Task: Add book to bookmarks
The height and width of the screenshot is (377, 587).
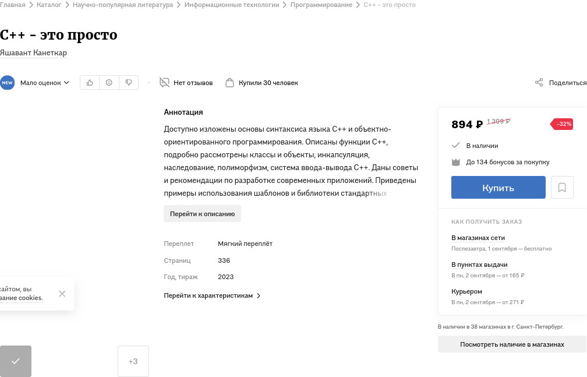Action: pos(562,188)
